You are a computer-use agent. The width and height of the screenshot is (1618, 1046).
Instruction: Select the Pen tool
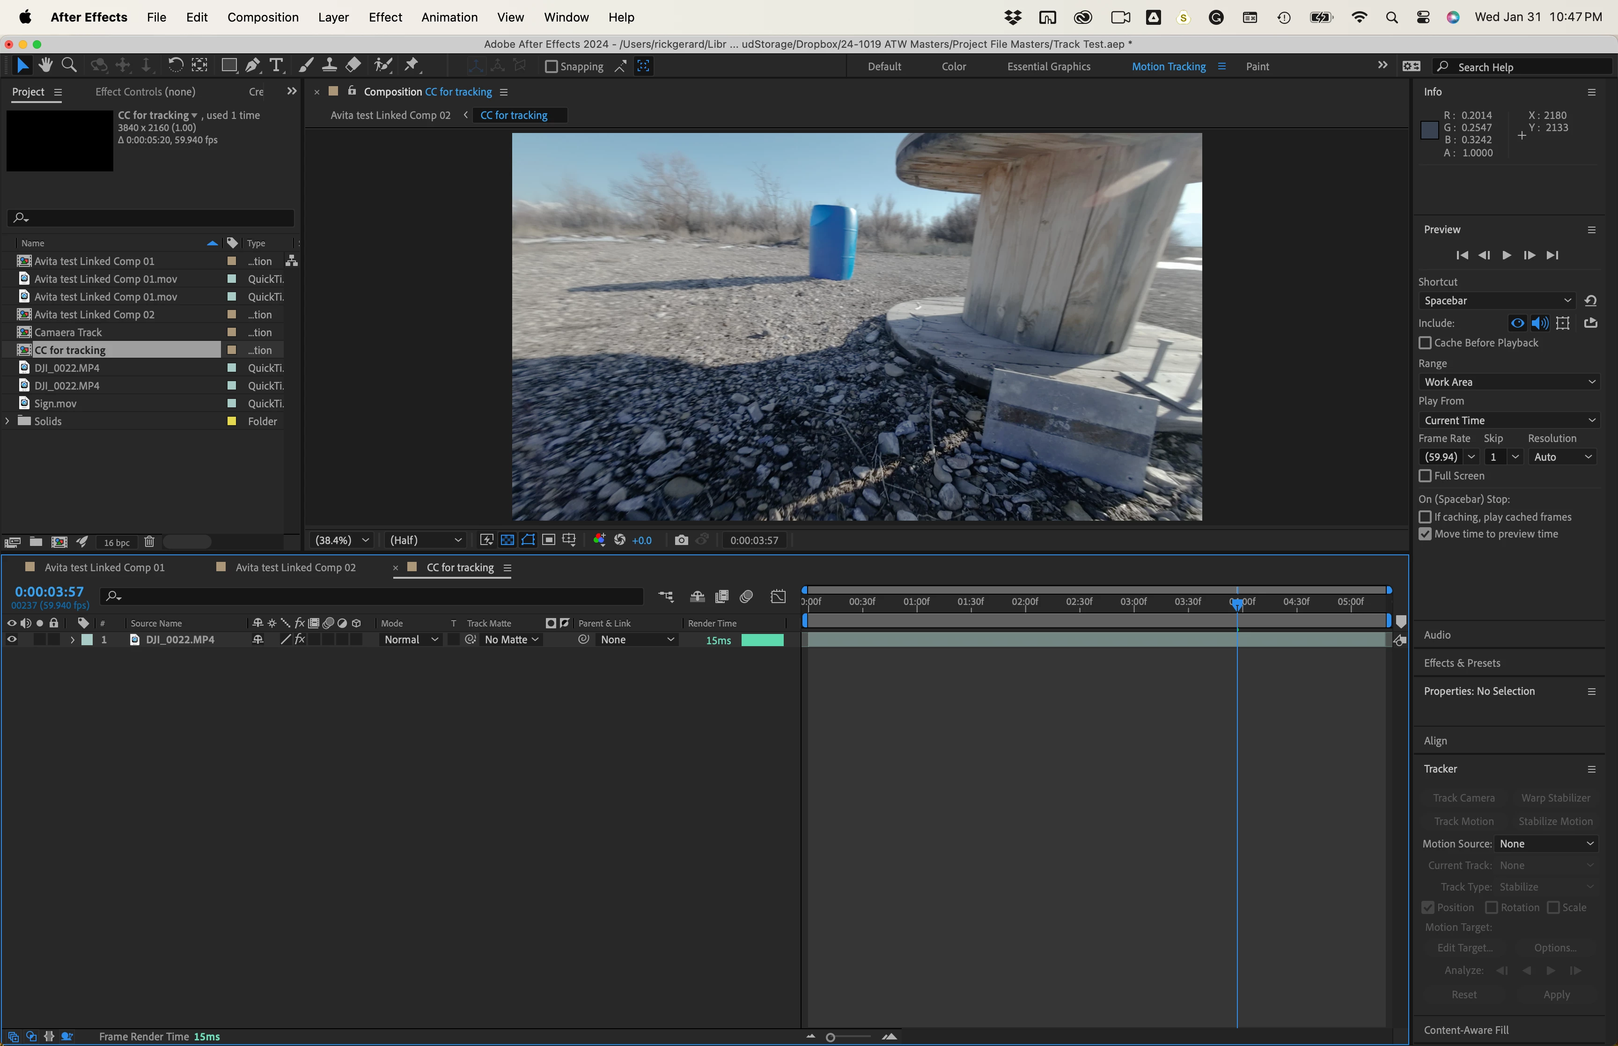click(x=252, y=66)
